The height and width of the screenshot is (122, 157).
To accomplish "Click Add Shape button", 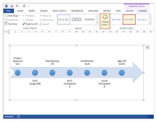I will (x=12, y=16).
